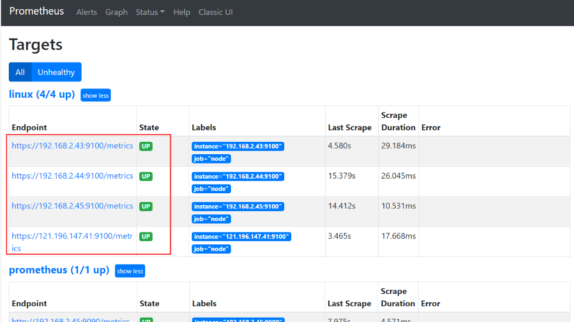574x322 pixels.
Task: Open endpoint link https://192.168.2.43:9100/metrics
Action: (x=72, y=146)
